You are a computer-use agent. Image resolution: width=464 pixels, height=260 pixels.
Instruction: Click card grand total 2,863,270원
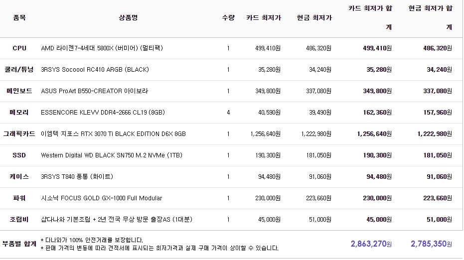371,244
